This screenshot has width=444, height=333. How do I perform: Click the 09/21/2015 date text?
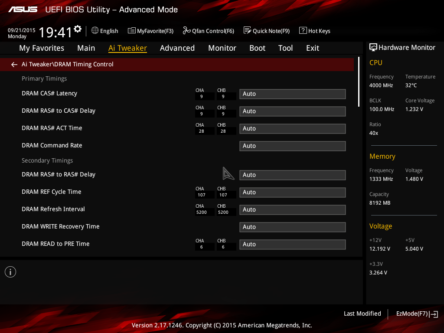point(22,30)
